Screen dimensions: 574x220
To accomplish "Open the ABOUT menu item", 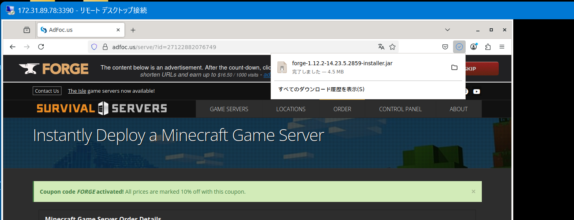I will [x=459, y=109].
